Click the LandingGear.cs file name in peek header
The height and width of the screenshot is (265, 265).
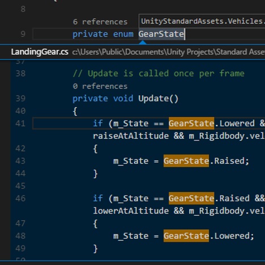40,52
